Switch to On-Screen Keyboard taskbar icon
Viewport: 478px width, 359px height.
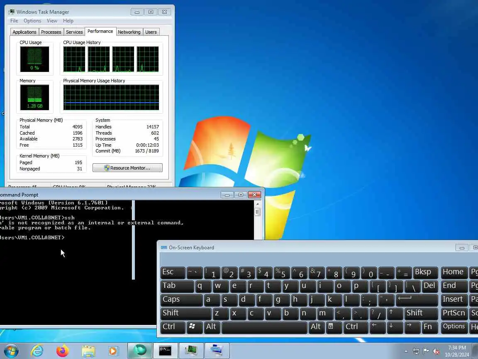(217, 350)
